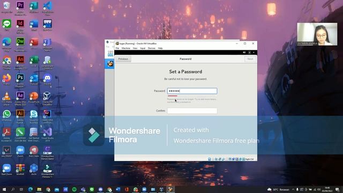Open Microsoft Publisher desktop shortcut

click(x=34, y=7)
